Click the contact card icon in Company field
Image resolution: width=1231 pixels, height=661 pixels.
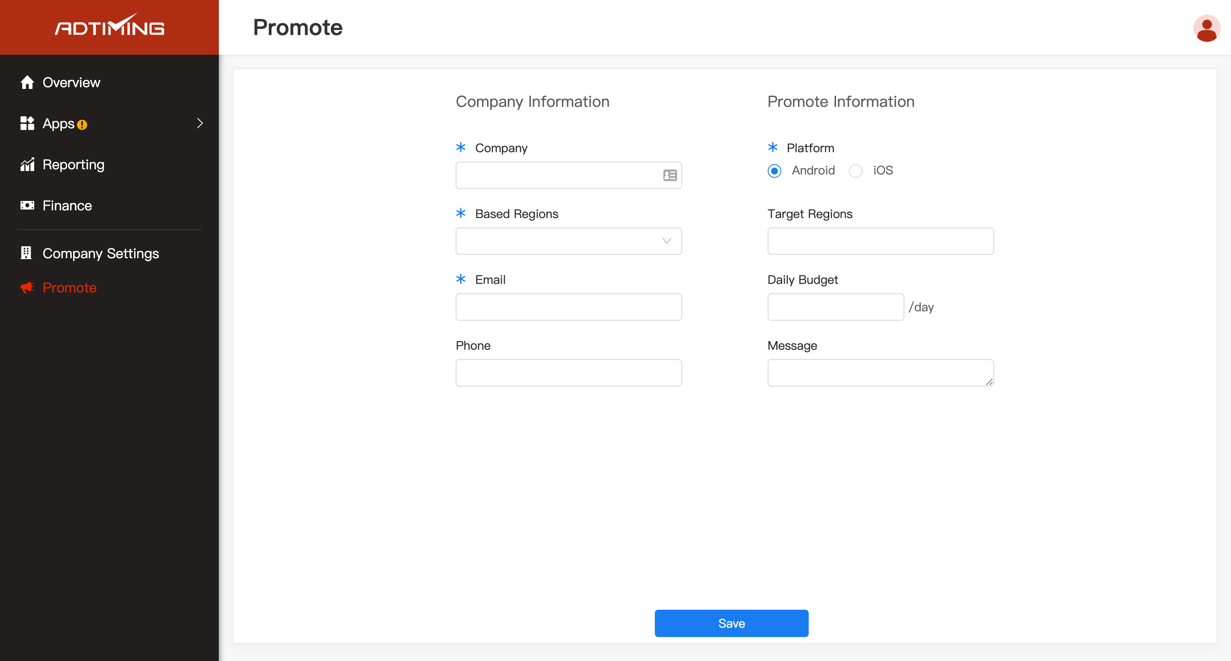pyautogui.click(x=669, y=175)
